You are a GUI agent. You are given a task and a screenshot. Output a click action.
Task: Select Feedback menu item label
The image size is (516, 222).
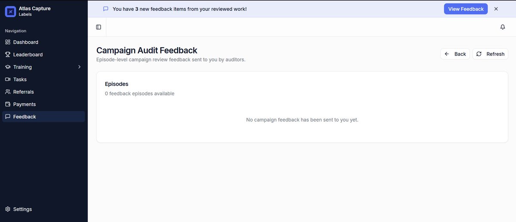click(25, 117)
